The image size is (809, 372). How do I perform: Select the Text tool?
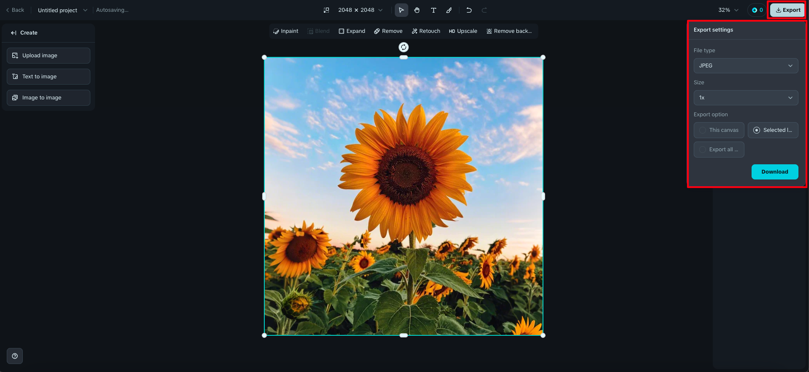[x=433, y=10]
